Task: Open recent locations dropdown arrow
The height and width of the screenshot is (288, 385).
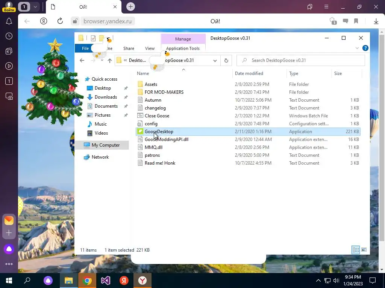Action: point(102,60)
